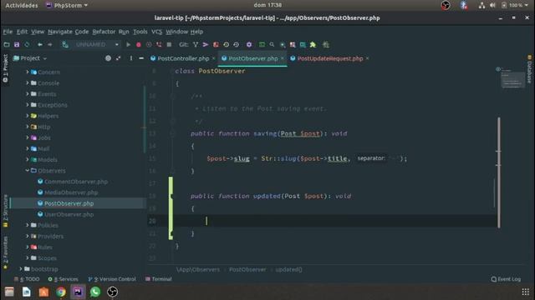Open the Services tool window
This screenshot has width=535, height=300.
tap(64, 279)
